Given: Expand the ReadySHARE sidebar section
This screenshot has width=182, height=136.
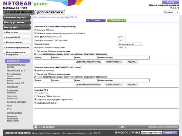Looking at the screenshot, I should coord(17,37).
